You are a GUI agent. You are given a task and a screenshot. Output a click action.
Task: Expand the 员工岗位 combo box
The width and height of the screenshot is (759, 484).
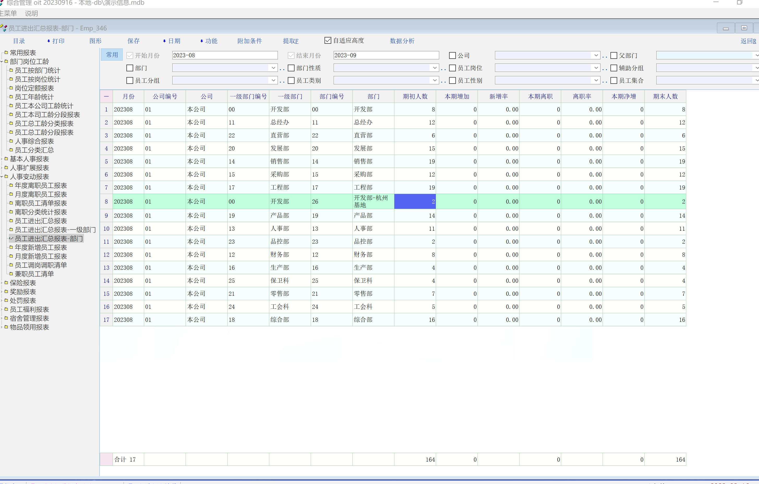tap(596, 68)
